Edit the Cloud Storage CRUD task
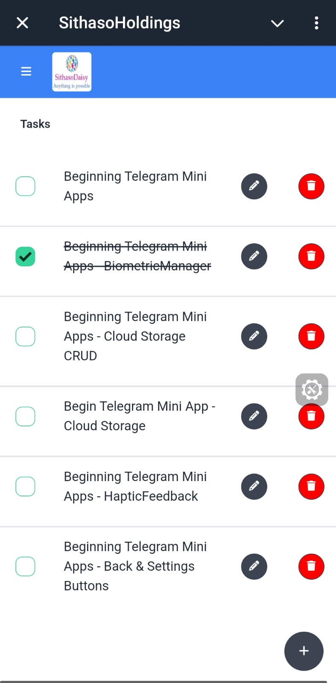Image resolution: width=336 pixels, height=683 pixels. (254, 336)
